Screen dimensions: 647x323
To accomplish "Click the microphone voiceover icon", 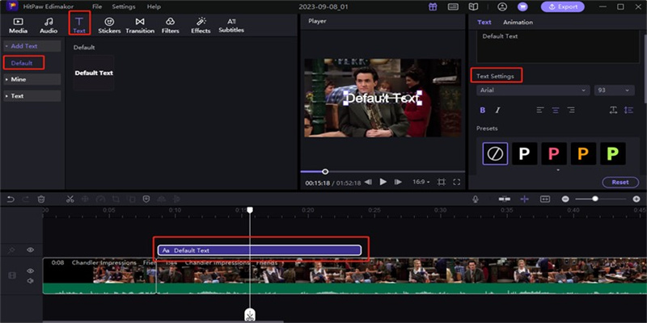I will point(476,199).
